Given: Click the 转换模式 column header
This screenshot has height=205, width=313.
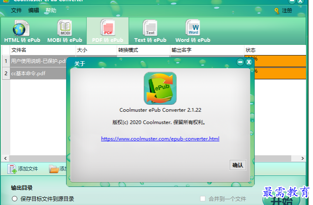Looking at the screenshot, I should click(143, 50).
